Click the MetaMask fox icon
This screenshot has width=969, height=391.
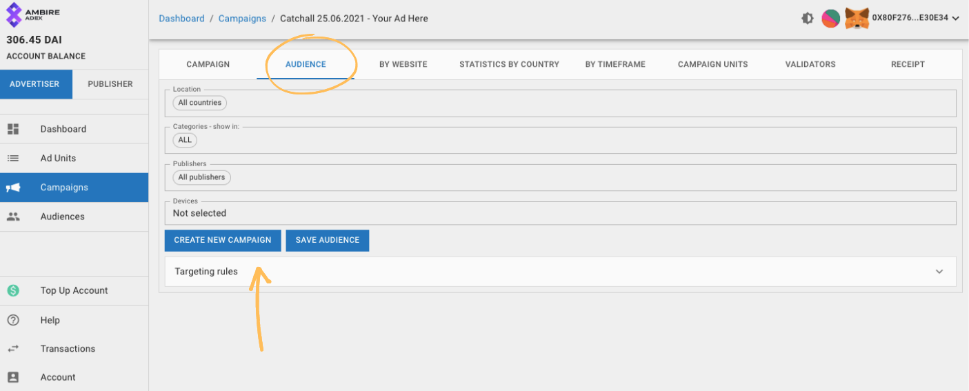pyautogui.click(x=857, y=19)
